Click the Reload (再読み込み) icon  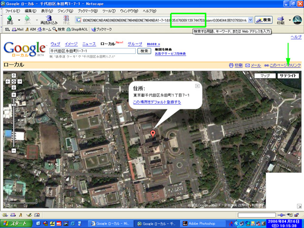pos(49,20)
